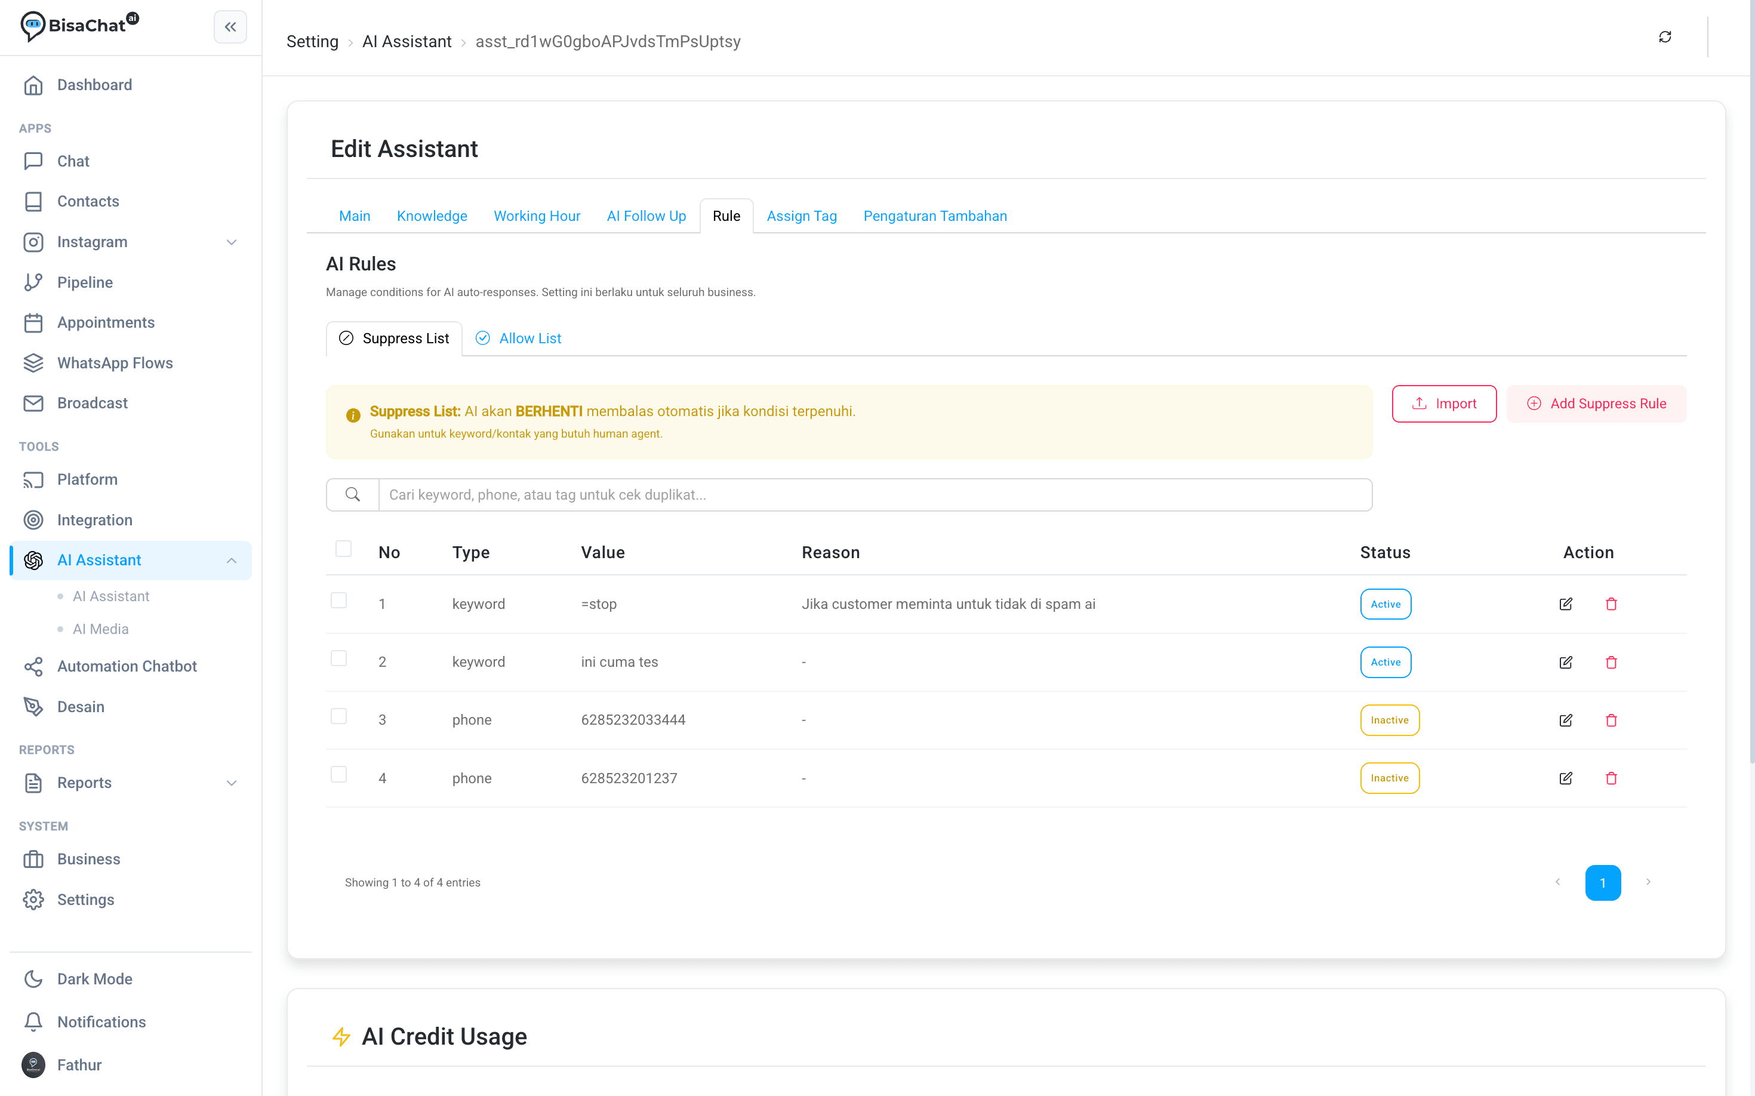Edit the =stop keyword rule
The height and width of the screenshot is (1096, 1755).
pyautogui.click(x=1565, y=604)
